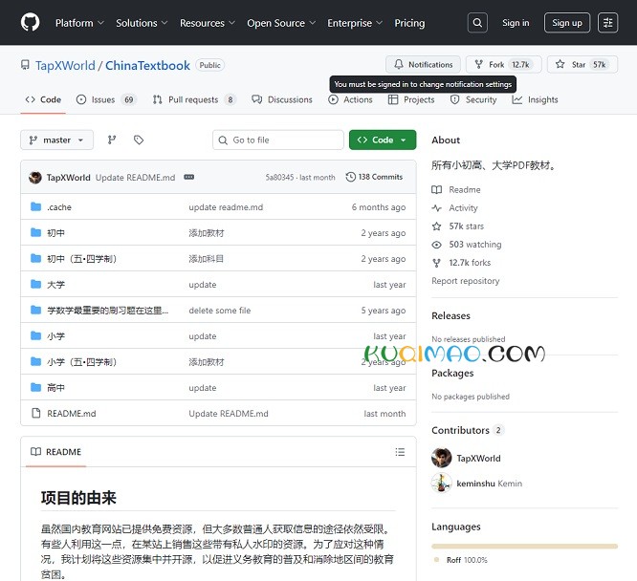
Task: Click the branches icon next to master
Action: [112, 140]
